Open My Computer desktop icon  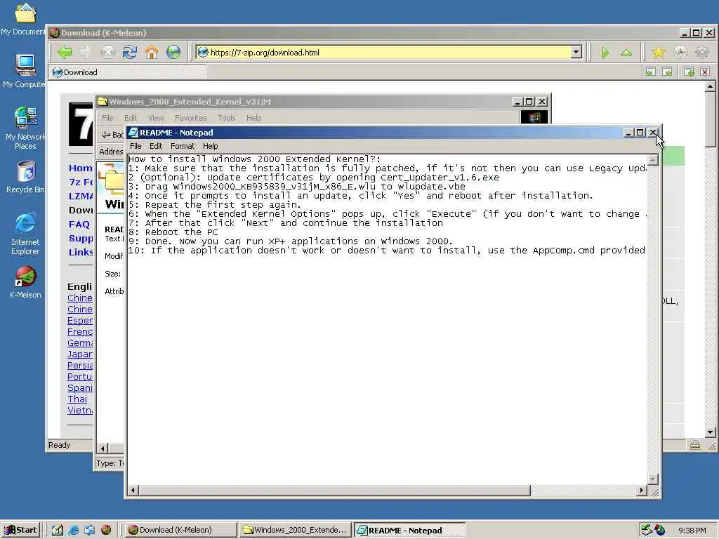pyautogui.click(x=24, y=71)
